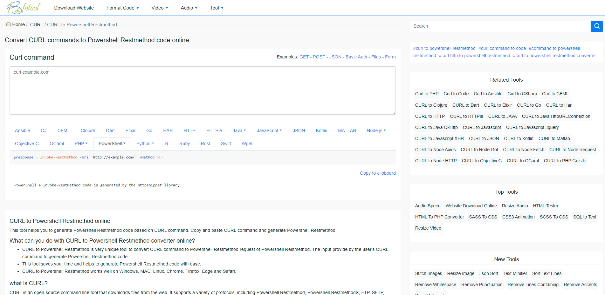Click inside the Curl command text area
This screenshot has width=605, height=295.
(x=203, y=91)
